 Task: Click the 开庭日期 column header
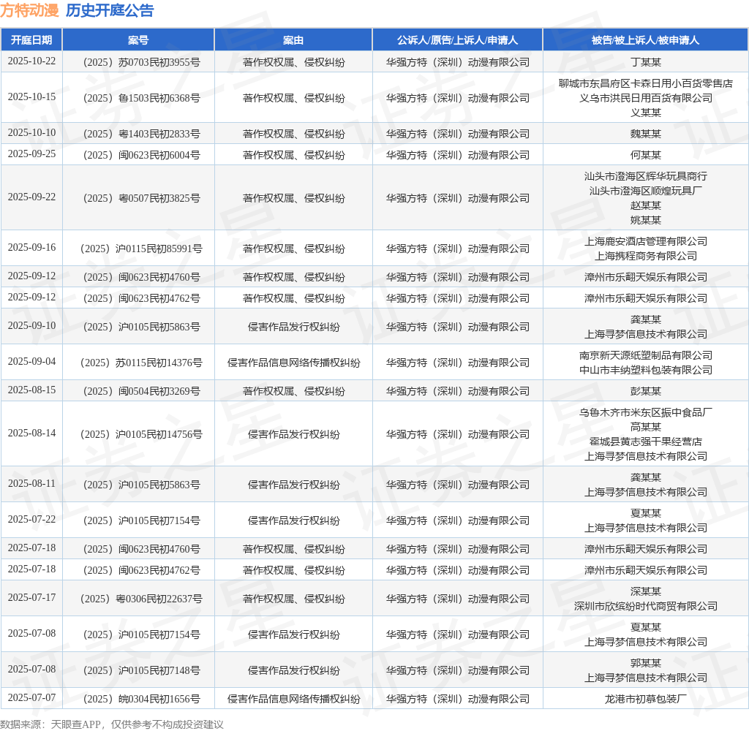pos(31,40)
